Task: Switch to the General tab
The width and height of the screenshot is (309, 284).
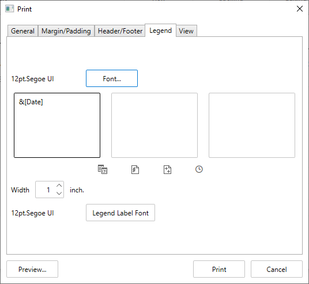Action: tap(22, 31)
